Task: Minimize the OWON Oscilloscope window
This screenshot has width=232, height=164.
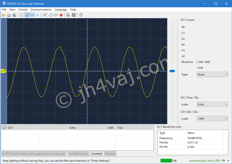Action: (205, 3)
